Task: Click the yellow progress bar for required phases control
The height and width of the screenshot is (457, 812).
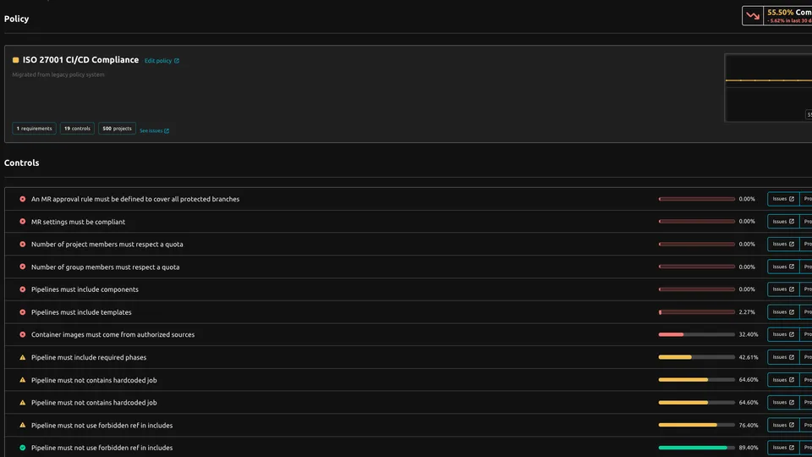Action: [x=696, y=357]
